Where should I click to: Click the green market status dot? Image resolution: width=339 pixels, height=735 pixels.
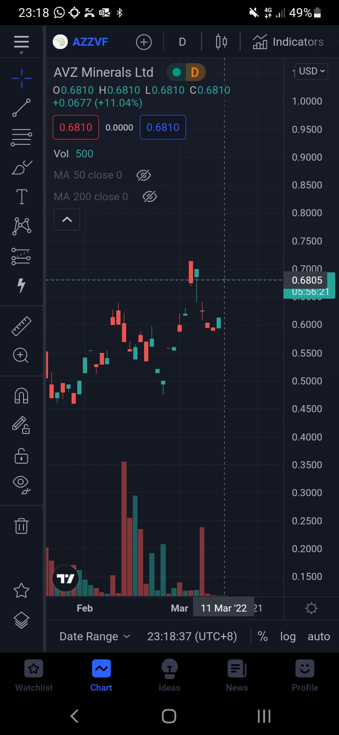[x=177, y=72]
